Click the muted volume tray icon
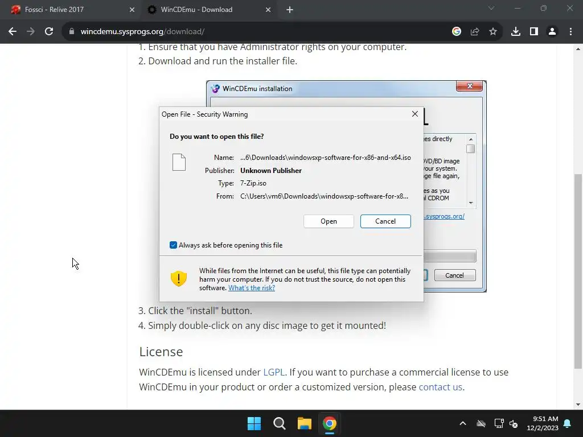 514,423
